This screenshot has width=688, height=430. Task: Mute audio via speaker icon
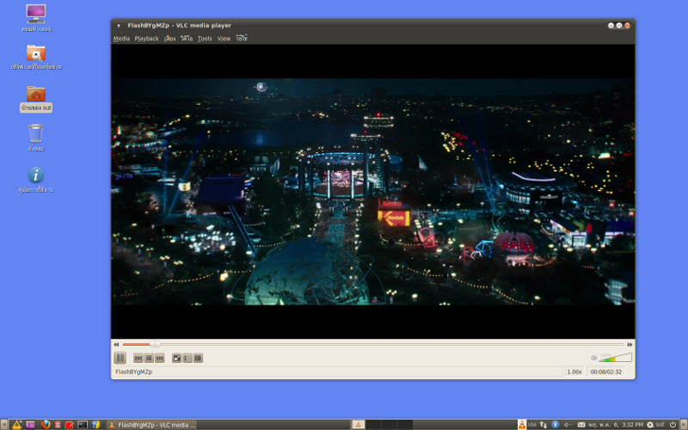(593, 358)
